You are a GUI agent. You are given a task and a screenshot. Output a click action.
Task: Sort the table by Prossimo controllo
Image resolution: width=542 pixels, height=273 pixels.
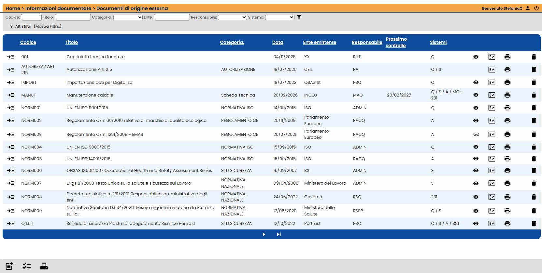pyautogui.click(x=396, y=42)
